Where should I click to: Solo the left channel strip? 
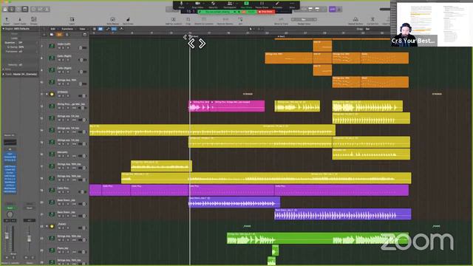13,257
